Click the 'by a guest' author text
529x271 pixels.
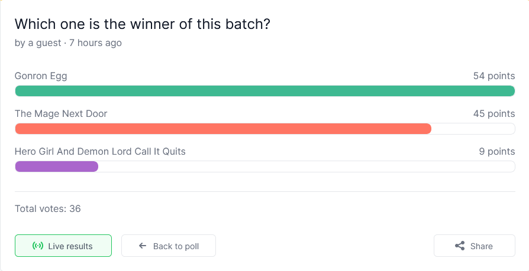tap(38, 43)
